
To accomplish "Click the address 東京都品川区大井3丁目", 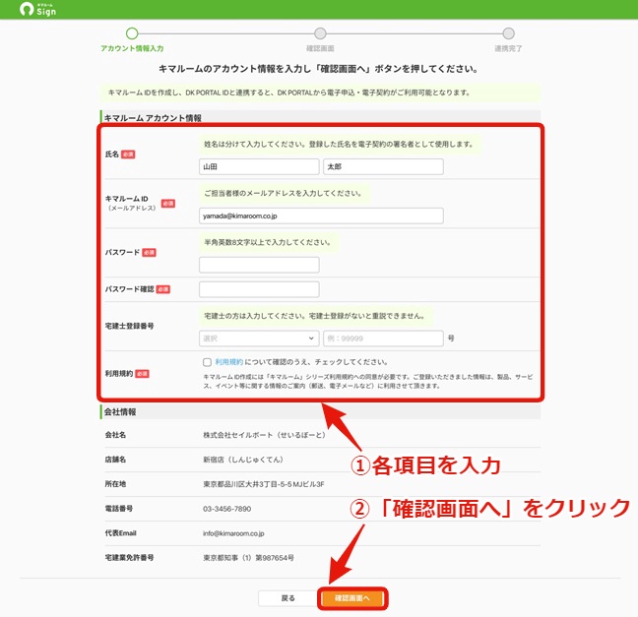I will click(264, 484).
